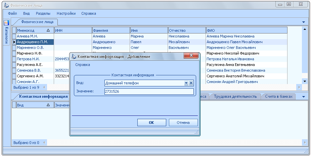The height and width of the screenshot is (156, 311).
Task: Select the Контактная информация tab
Action: (x=43, y=96)
